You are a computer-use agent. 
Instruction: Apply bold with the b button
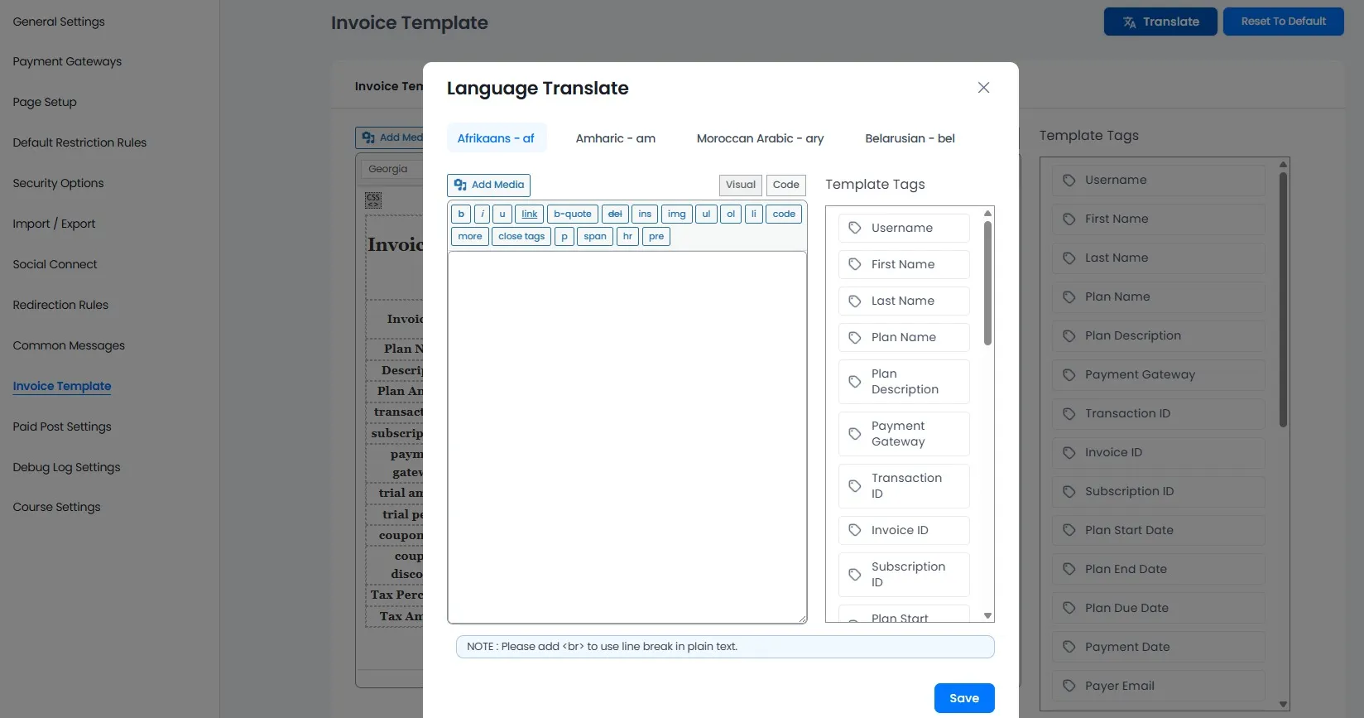click(461, 214)
